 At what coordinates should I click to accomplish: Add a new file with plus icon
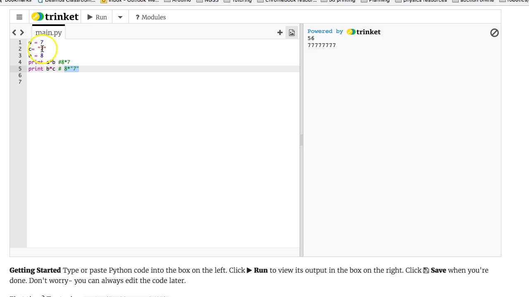(x=280, y=33)
